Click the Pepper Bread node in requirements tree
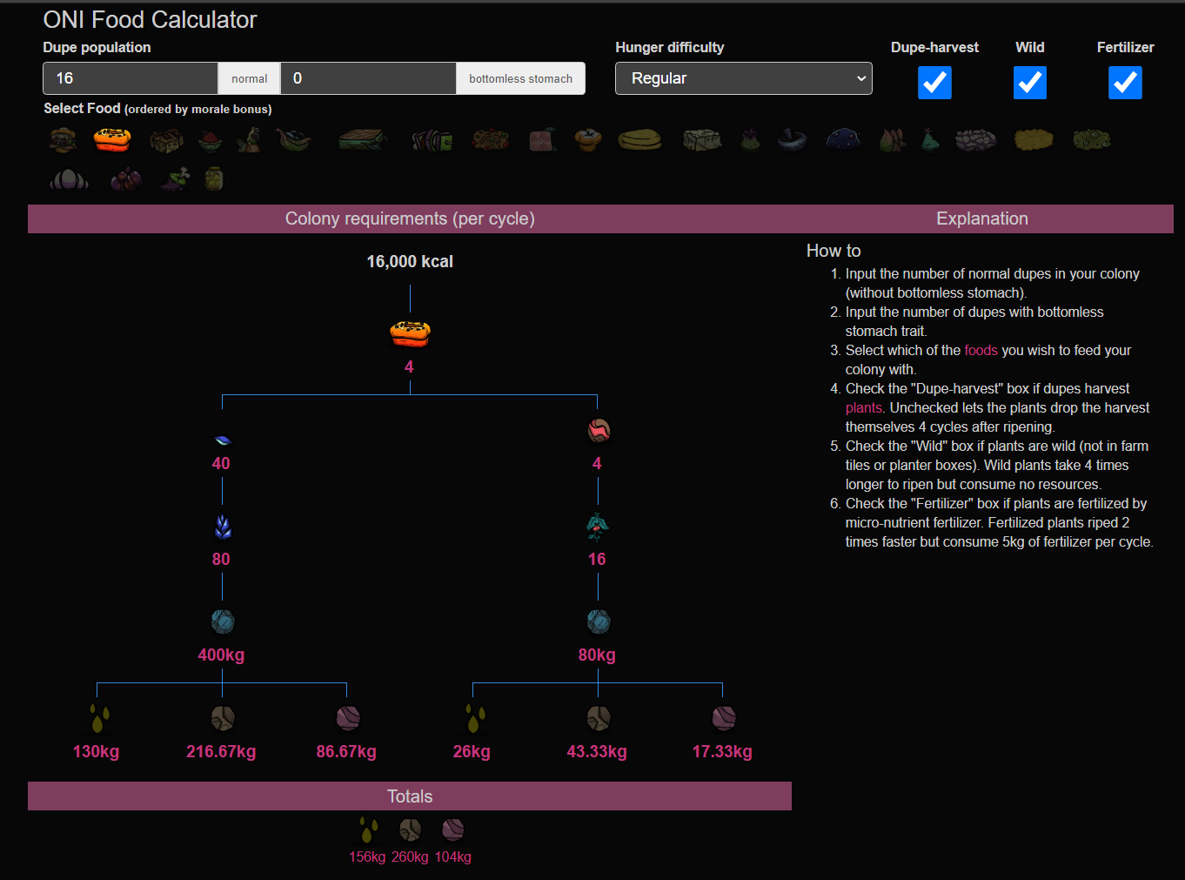 410,333
